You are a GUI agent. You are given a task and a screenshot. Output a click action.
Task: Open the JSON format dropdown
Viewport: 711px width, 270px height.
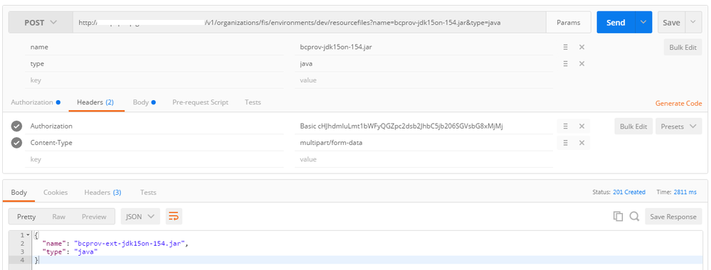click(x=140, y=217)
